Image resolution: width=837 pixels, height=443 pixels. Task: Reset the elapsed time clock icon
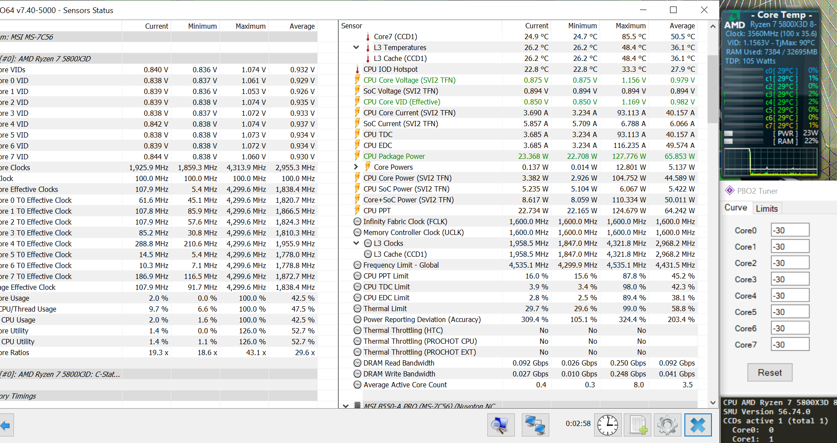tap(608, 425)
